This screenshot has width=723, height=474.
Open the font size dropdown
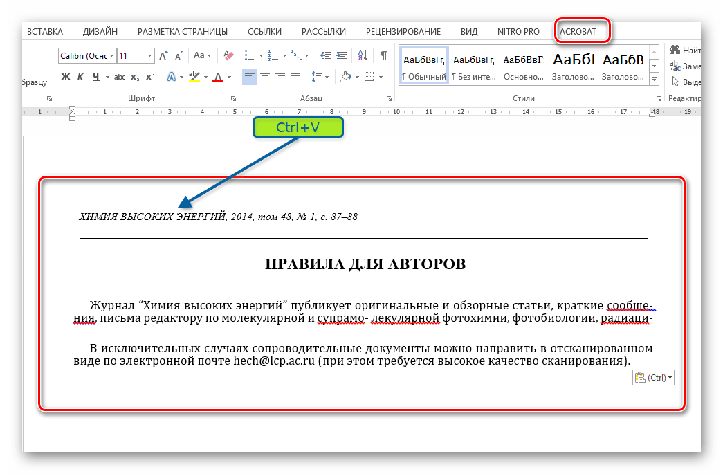[149, 55]
